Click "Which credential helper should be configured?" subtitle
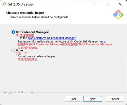This screenshot has width=127, height=105. coord(39,17)
